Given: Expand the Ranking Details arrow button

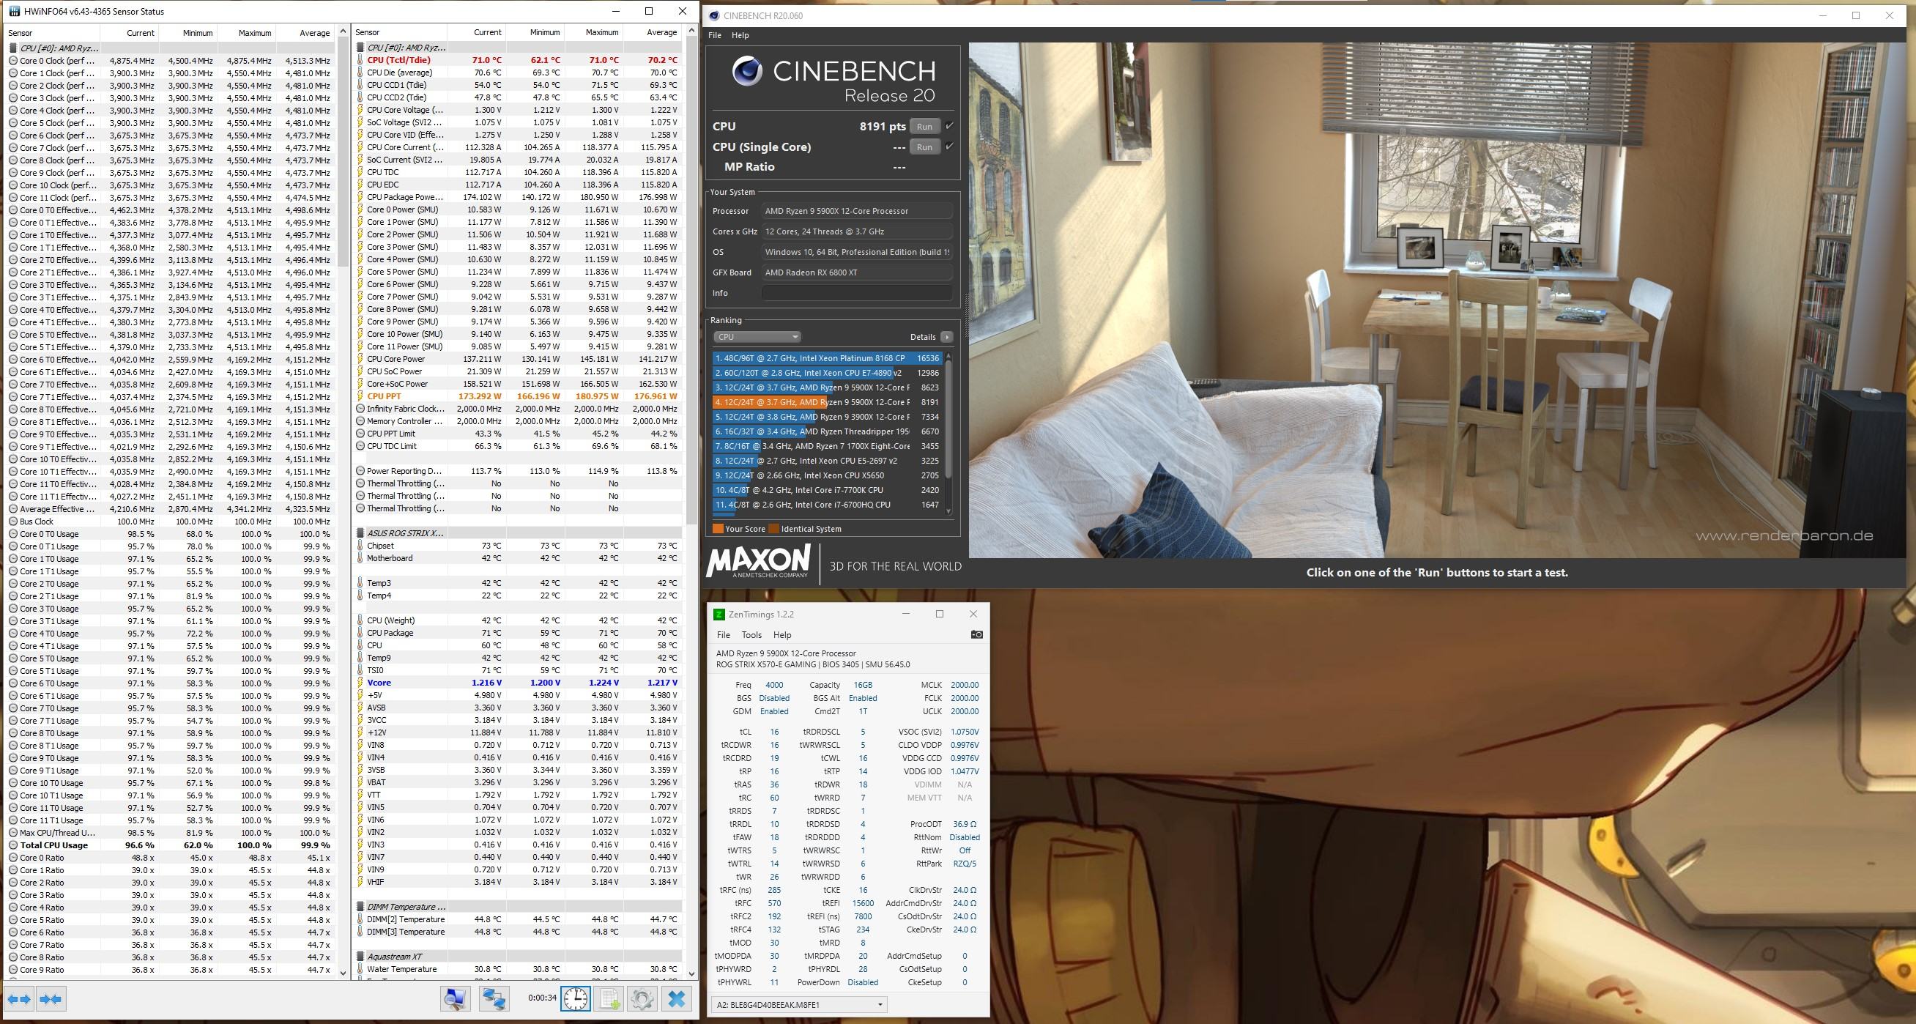Looking at the screenshot, I should tap(947, 337).
